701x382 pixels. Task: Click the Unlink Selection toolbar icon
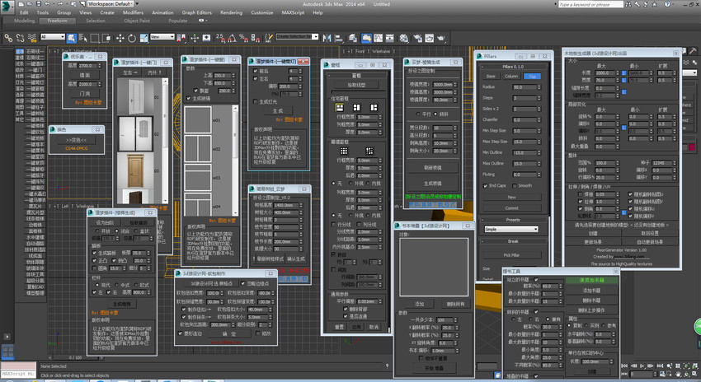tap(20, 38)
